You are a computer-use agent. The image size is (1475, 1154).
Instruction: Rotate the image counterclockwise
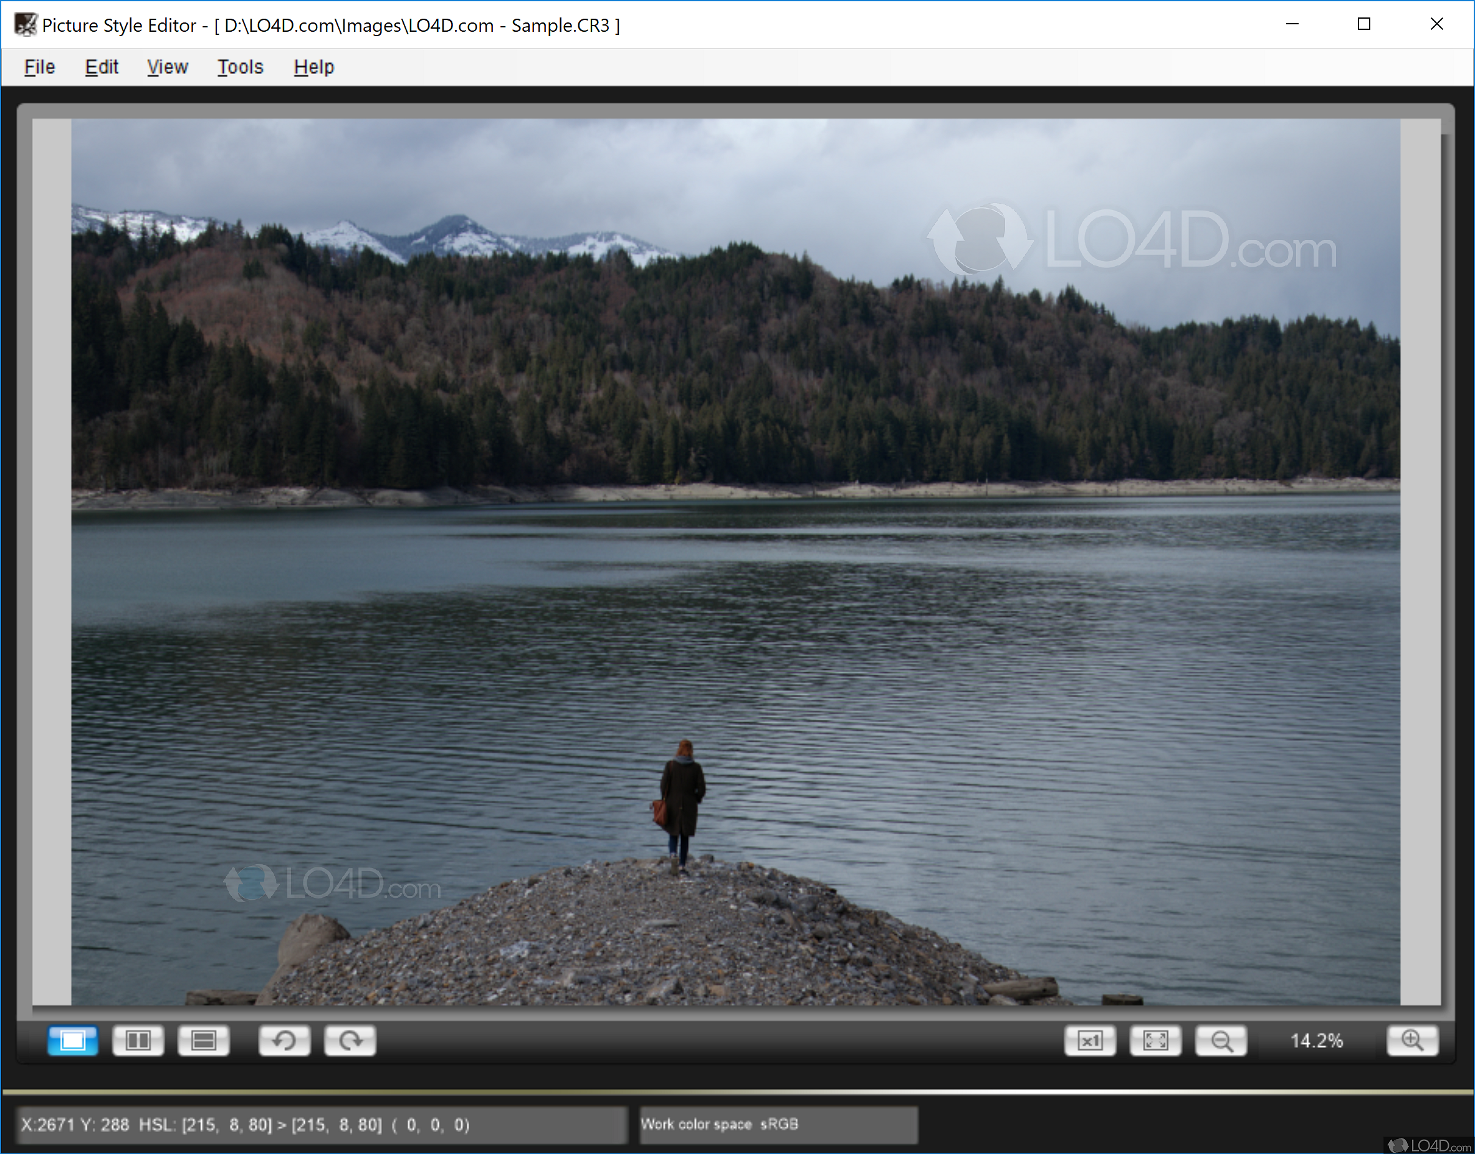(x=284, y=1041)
